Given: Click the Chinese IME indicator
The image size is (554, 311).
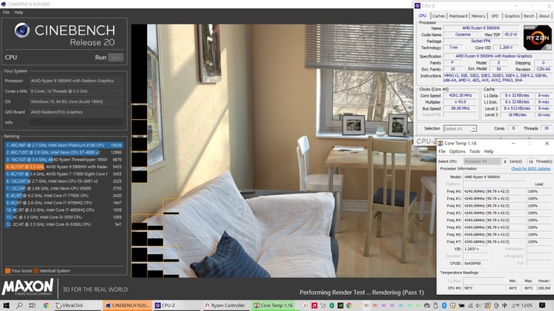Looking at the screenshot, I should point(505,306).
